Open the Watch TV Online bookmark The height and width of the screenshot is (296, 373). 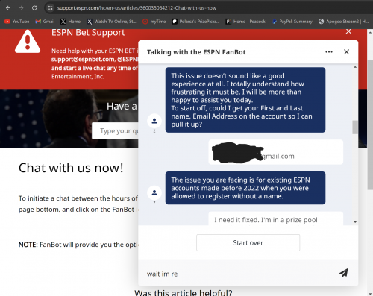(111, 22)
